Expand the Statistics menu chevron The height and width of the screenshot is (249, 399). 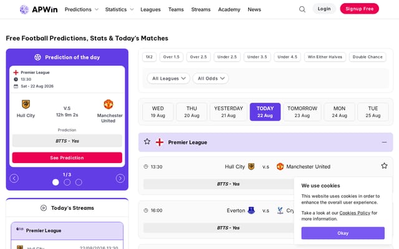(x=132, y=9)
